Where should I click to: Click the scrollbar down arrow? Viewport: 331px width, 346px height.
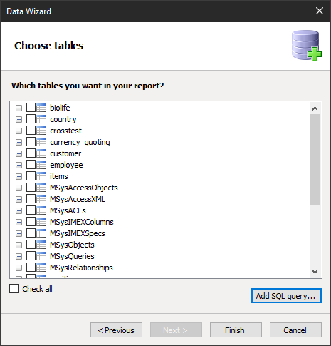coord(315,272)
